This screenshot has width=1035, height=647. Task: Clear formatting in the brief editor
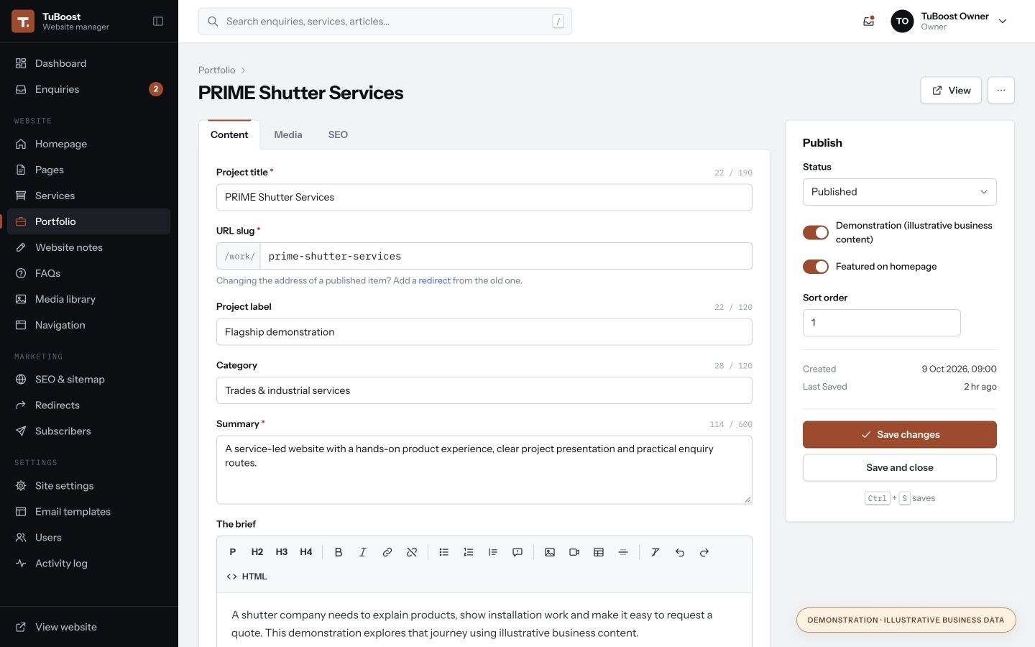coord(655,552)
